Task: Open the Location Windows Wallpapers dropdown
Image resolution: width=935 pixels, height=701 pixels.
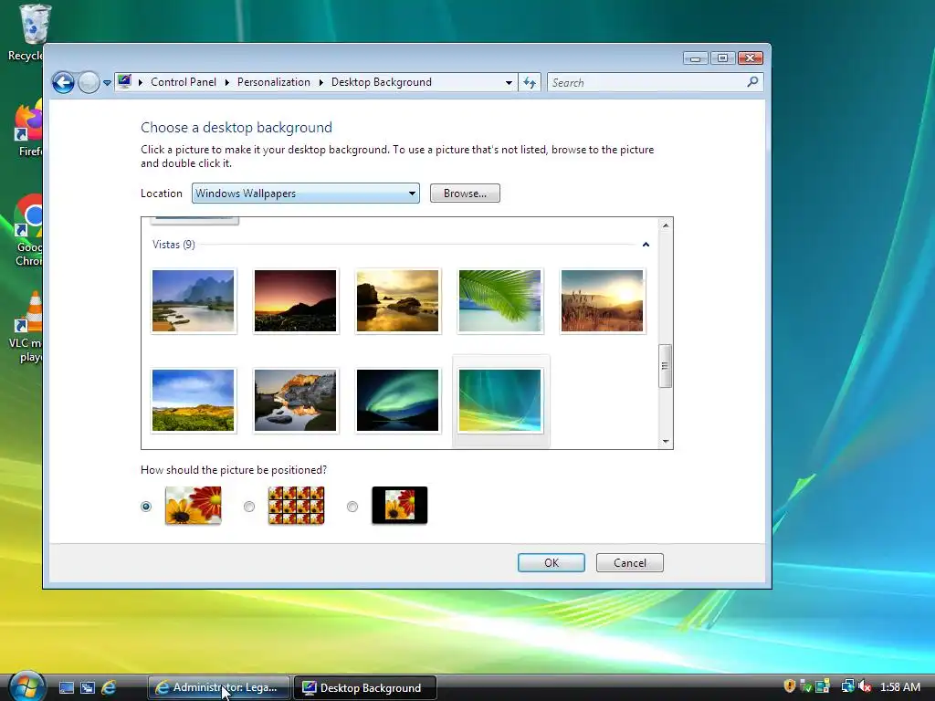Action: pos(305,194)
